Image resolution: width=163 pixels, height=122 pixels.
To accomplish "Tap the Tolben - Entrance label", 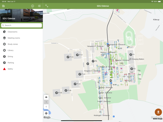I will pyautogui.click(x=105, y=98).
